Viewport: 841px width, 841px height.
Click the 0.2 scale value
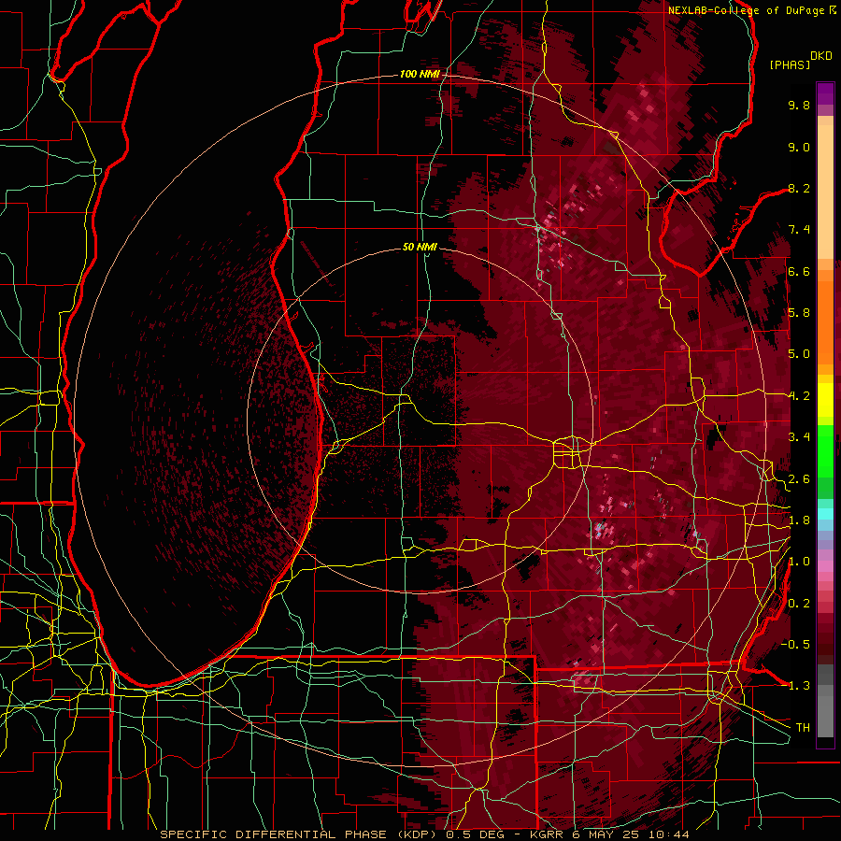click(799, 604)
